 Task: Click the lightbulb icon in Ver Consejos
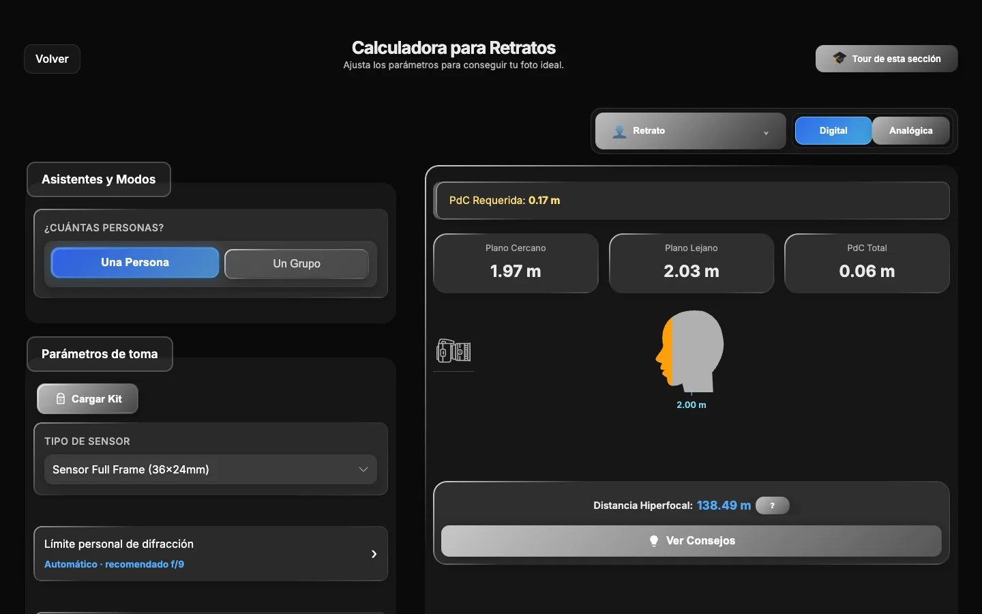654,541
